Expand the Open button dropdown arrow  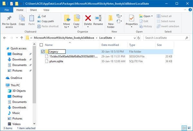pos(152,16)
